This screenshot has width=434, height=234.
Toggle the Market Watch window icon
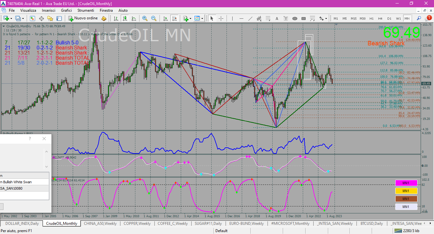pyautogui.click(x=32, y=18)
